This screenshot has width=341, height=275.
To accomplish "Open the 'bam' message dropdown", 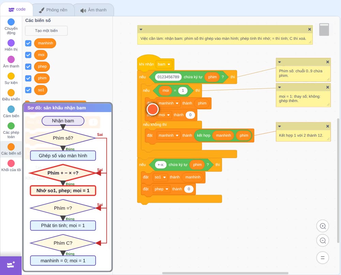I will [x=164, y=64].
